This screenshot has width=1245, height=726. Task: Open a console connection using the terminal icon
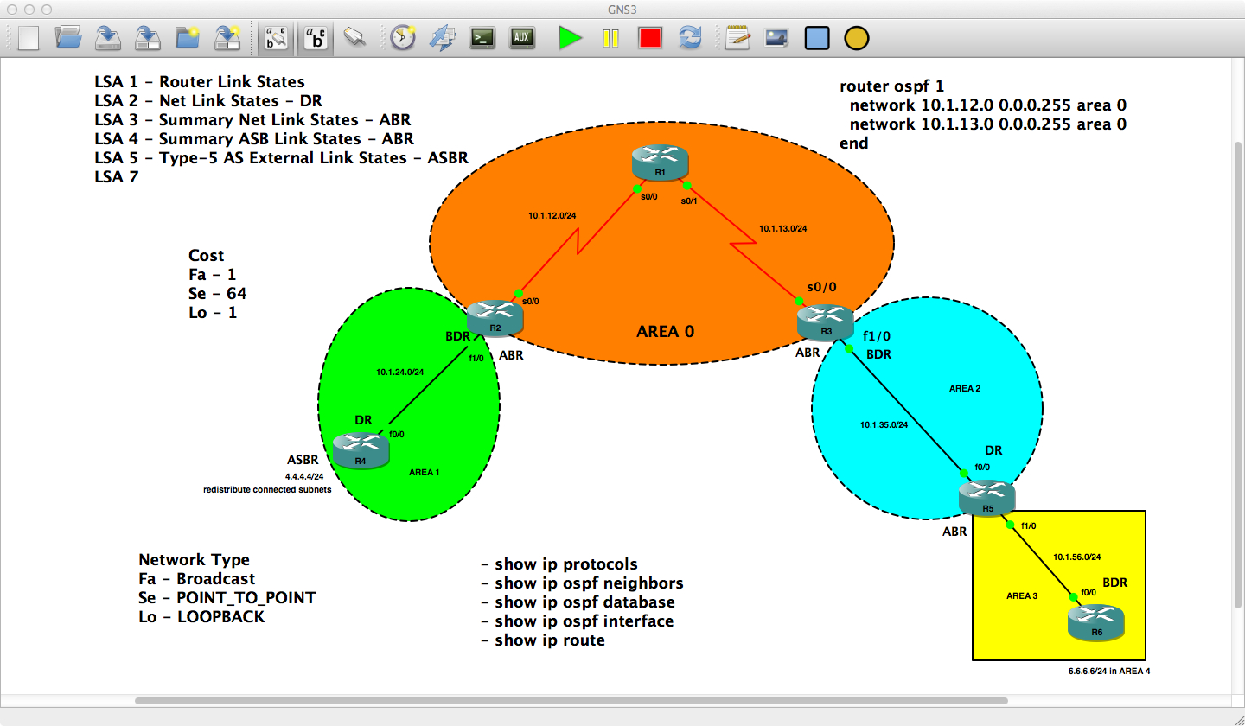482,37
